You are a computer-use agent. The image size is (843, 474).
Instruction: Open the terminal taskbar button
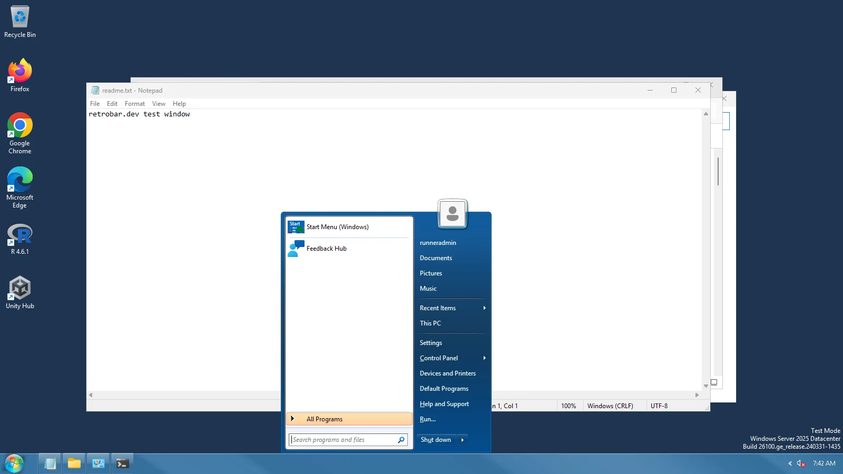(122, 463)
